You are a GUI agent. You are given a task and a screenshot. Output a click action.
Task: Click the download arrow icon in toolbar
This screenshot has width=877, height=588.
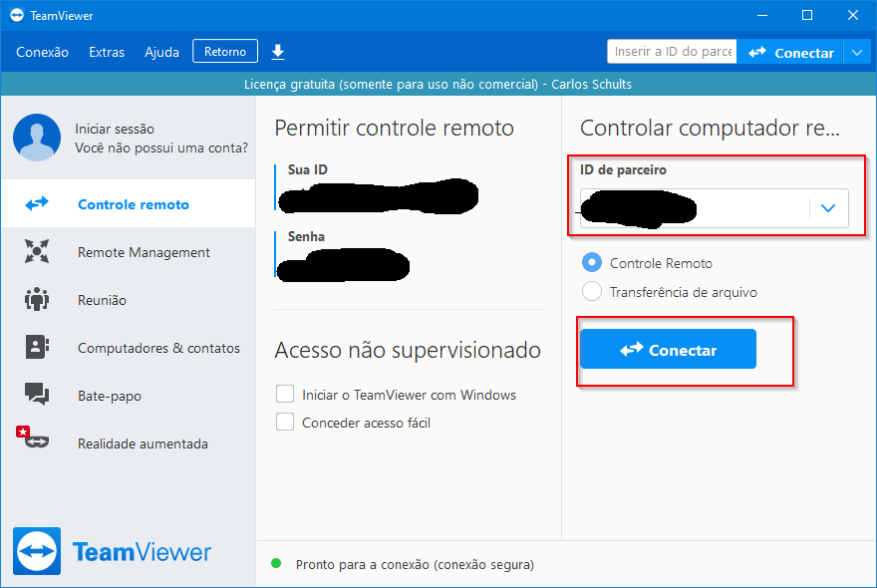click(x=278, y=52)
